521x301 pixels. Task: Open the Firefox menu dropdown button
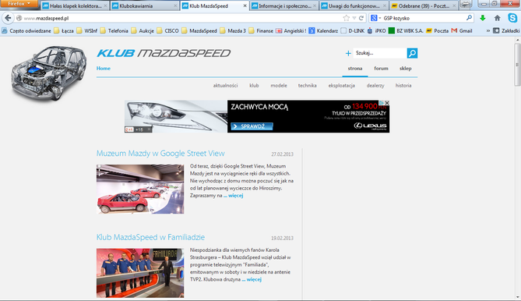[19, 4]
